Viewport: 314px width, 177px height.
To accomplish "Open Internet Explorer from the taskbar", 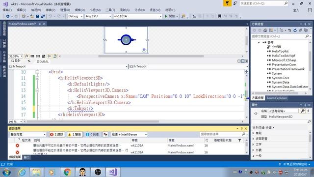I will (x=22, y=172).
